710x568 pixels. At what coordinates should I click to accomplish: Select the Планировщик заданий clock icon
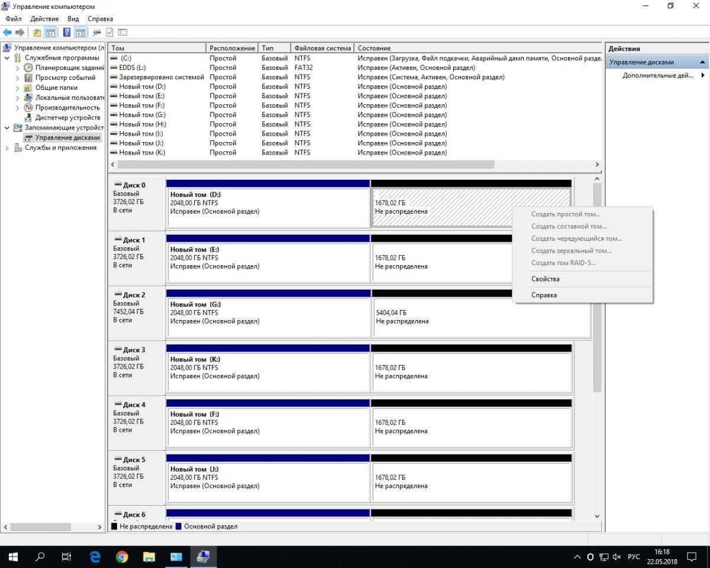click(x=28, y=68)
